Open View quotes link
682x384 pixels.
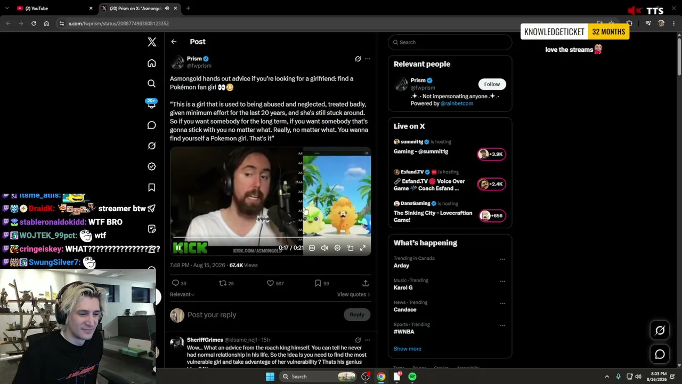click(x=353, y=294)
